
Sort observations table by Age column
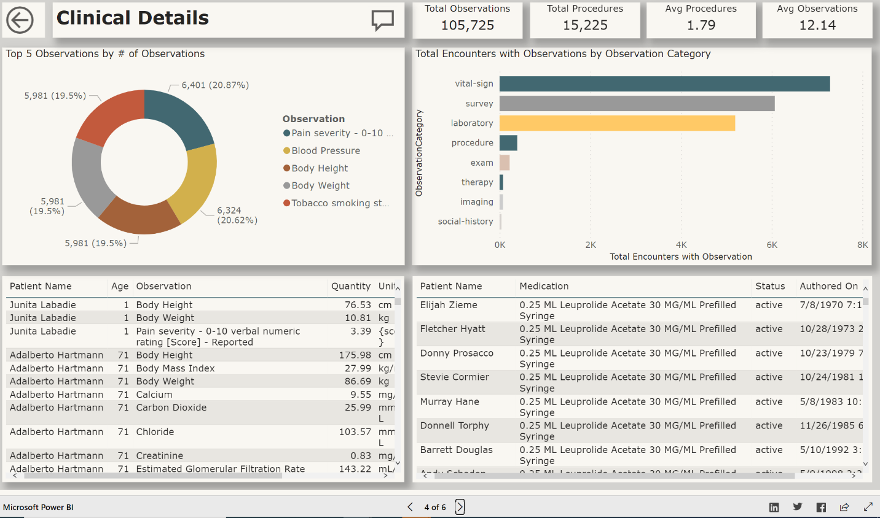click(x=120, y=287)
